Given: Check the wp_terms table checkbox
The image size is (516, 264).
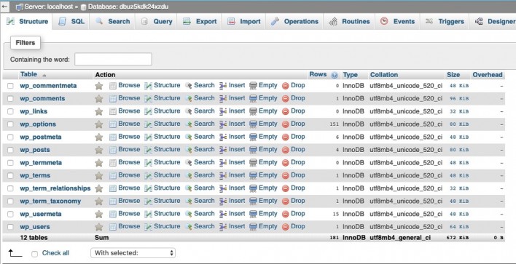Looking at the screenshot, I should (10, 176).
